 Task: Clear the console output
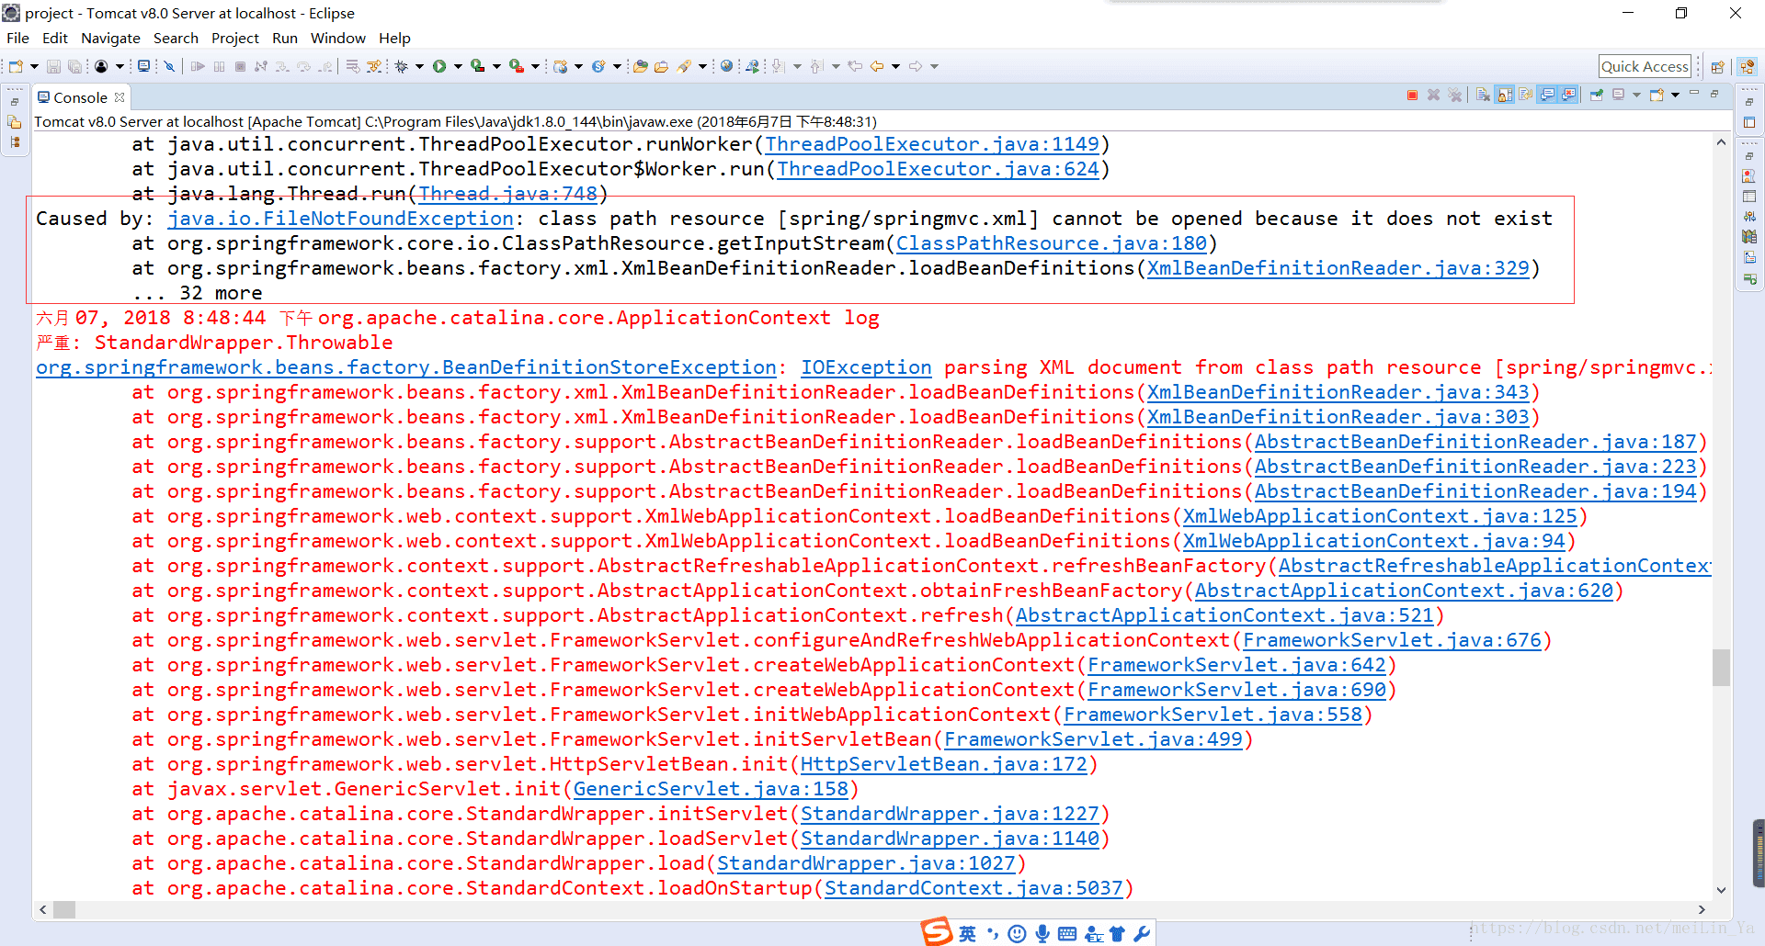(1483, 95)
